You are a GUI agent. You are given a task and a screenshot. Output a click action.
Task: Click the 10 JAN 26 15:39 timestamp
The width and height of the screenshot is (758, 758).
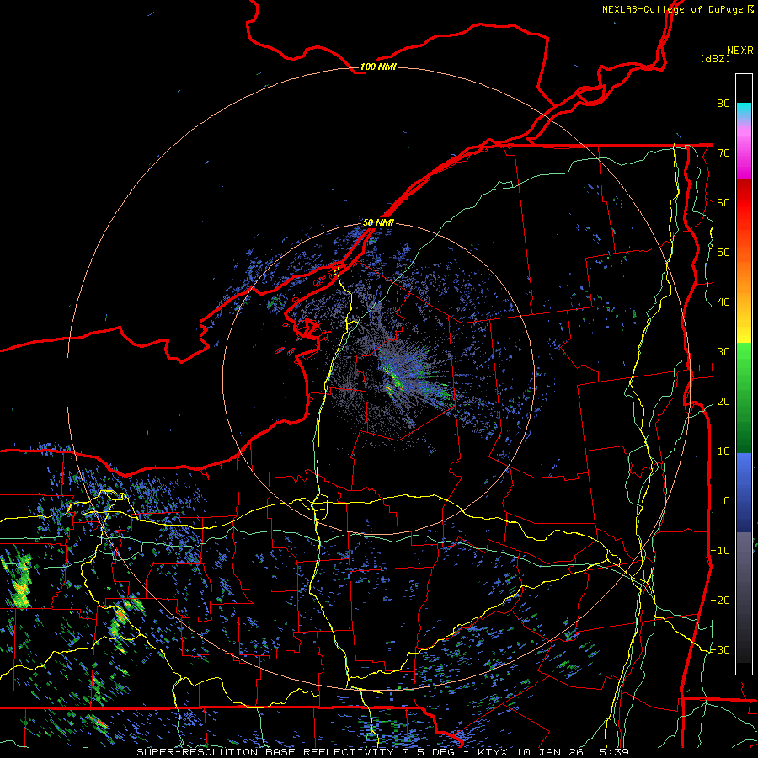tap(573, 752)
